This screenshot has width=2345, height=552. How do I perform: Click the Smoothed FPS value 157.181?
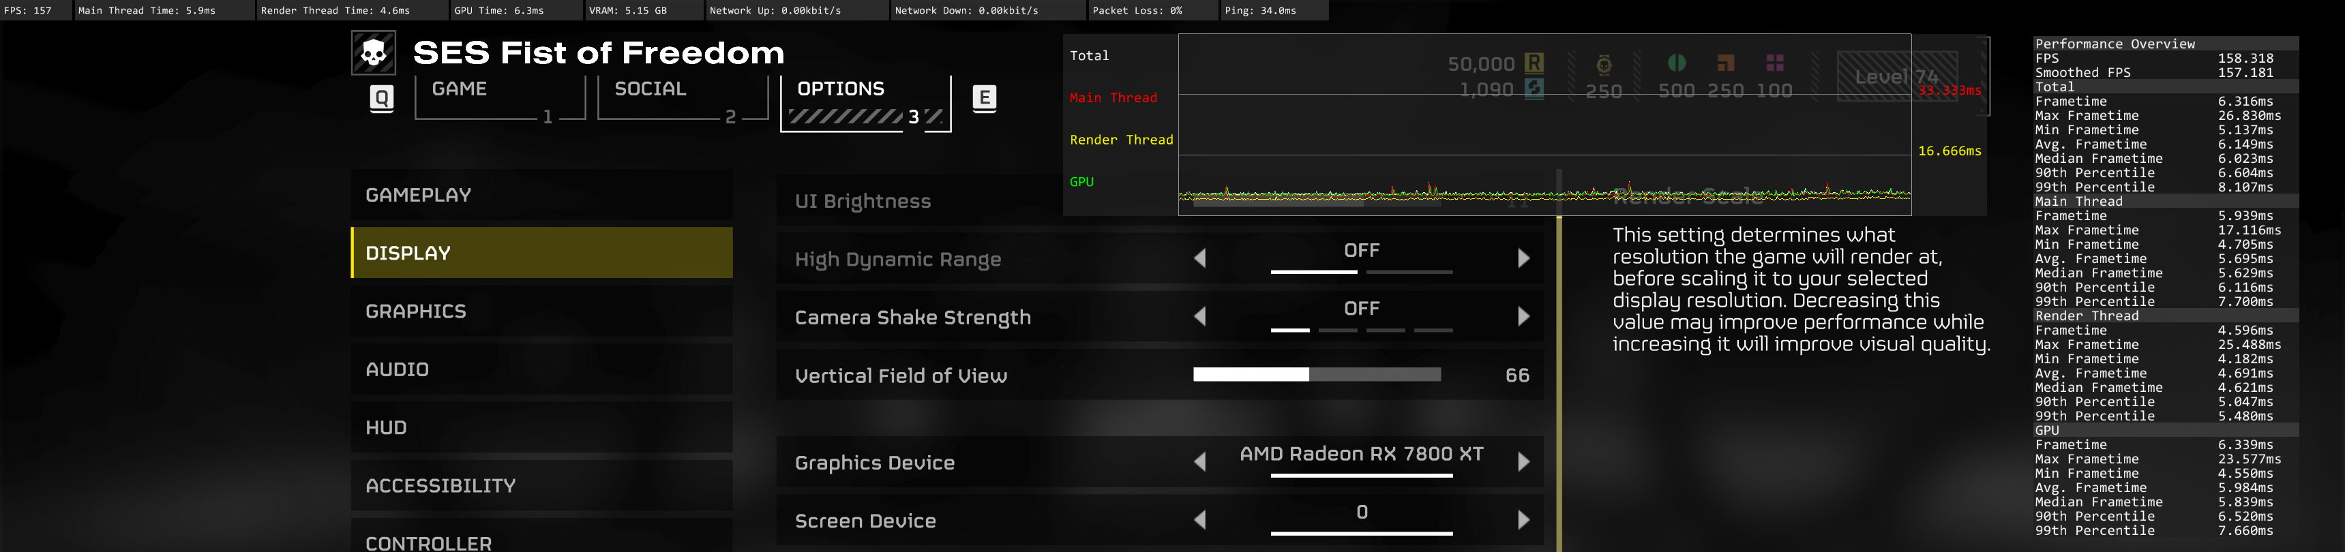(x=2245, y=72)
